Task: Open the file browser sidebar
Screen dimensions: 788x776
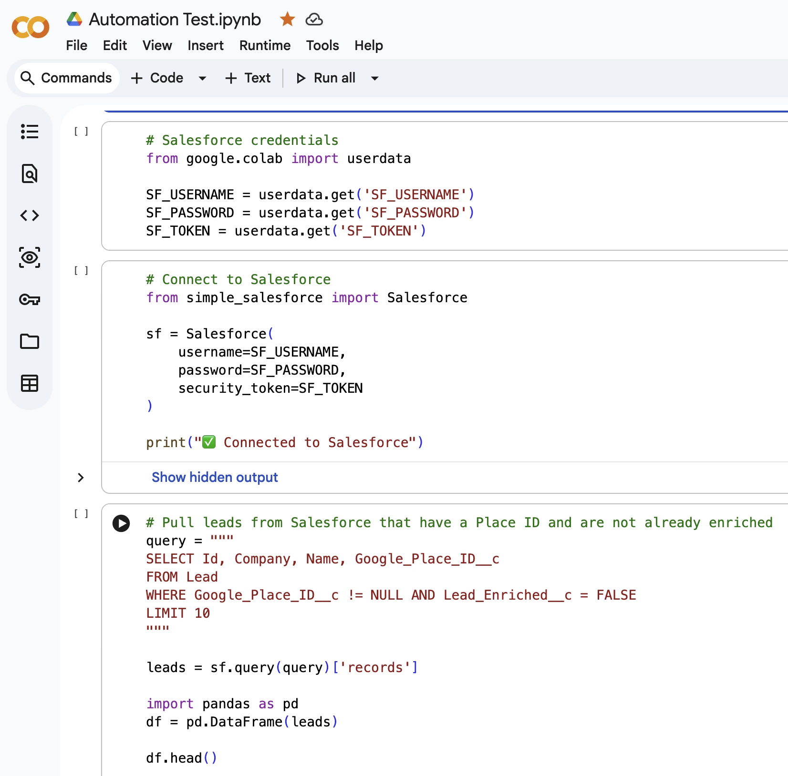Action: tap(30, 341)
